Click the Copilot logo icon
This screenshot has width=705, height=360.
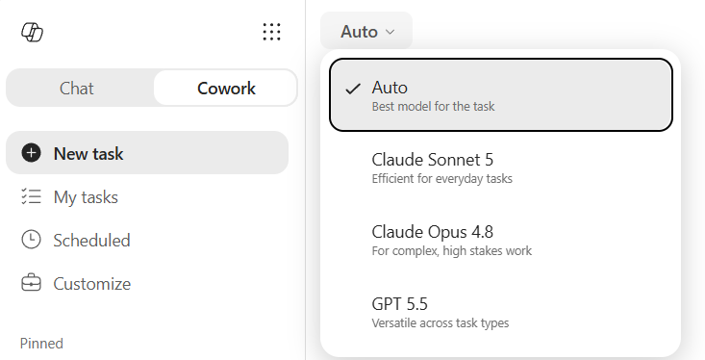point(33,32)
